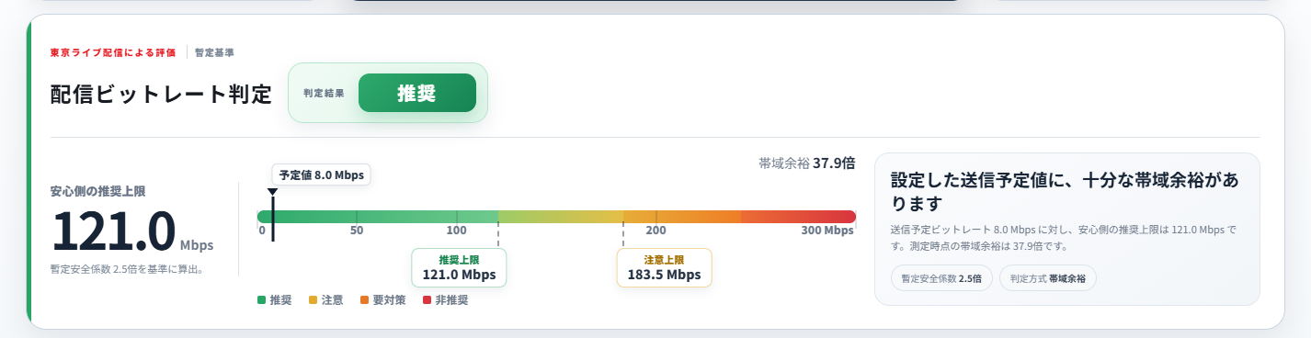Click the green 推奨 legend square

click(261, 300)
